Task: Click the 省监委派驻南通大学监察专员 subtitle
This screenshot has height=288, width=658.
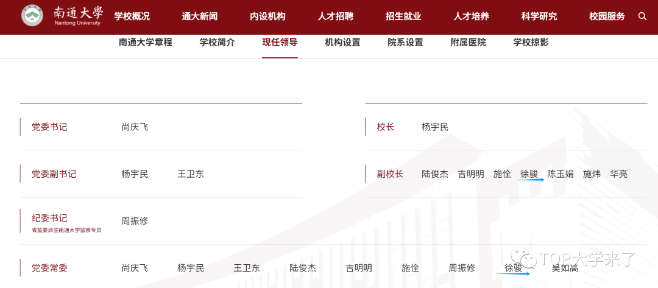Action: (66, 230)
